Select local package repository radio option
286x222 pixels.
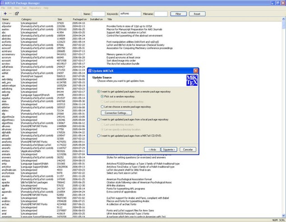click(99, 119)
